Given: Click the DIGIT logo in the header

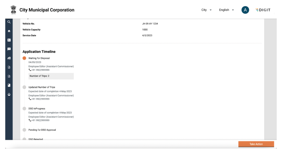Looking at the screenshot, I should click(263, 10).
